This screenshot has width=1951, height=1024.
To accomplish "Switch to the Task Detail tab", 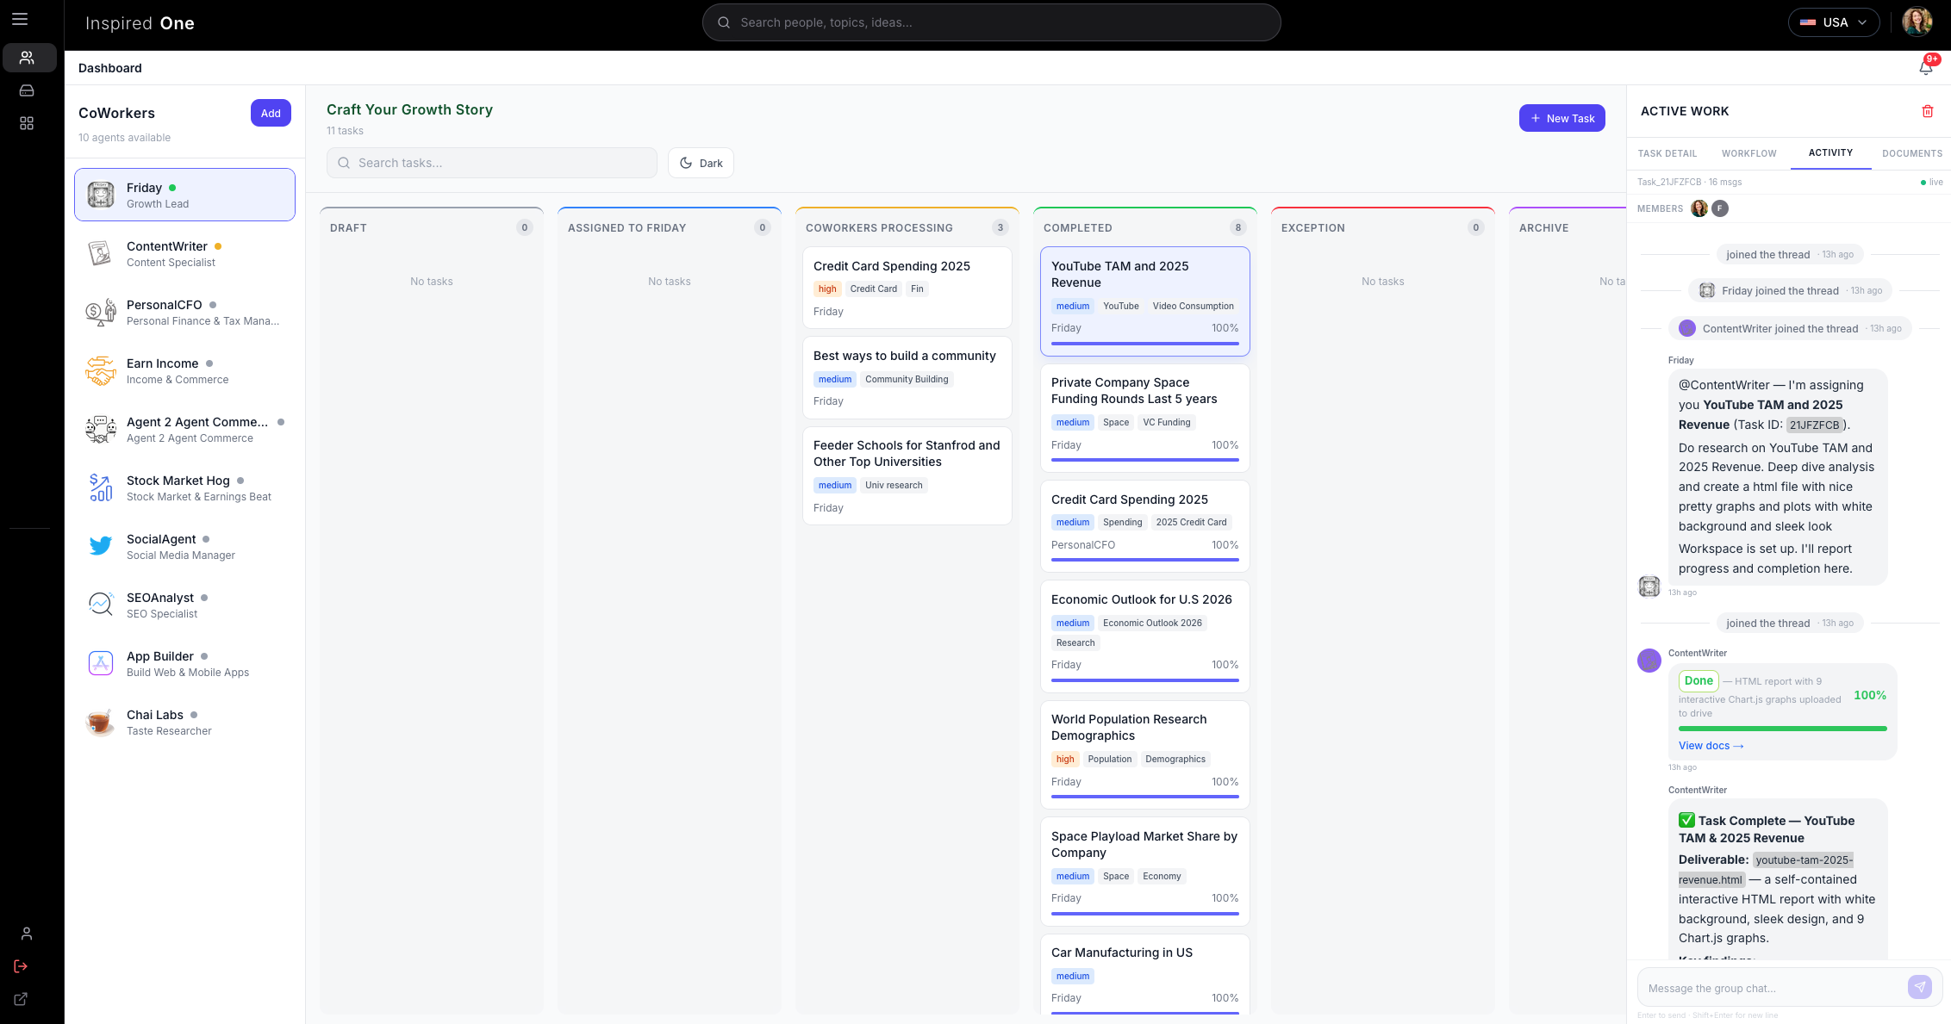I will tap(1667, 153).
